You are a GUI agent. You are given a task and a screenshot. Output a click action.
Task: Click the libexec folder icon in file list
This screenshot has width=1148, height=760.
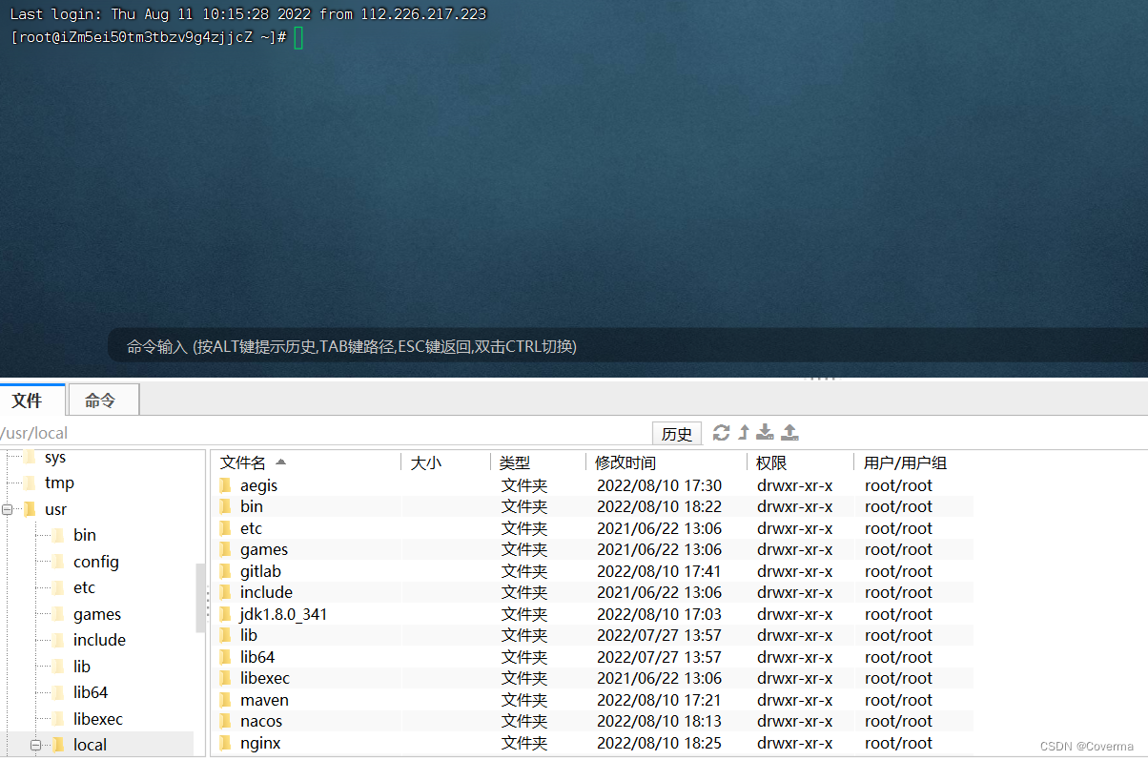pyautogui.click(x=225, y=678)
